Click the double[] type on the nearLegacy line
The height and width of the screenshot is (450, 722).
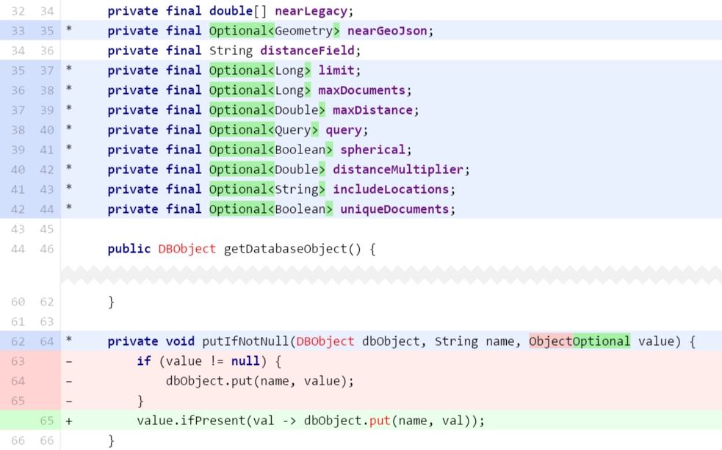237,11
